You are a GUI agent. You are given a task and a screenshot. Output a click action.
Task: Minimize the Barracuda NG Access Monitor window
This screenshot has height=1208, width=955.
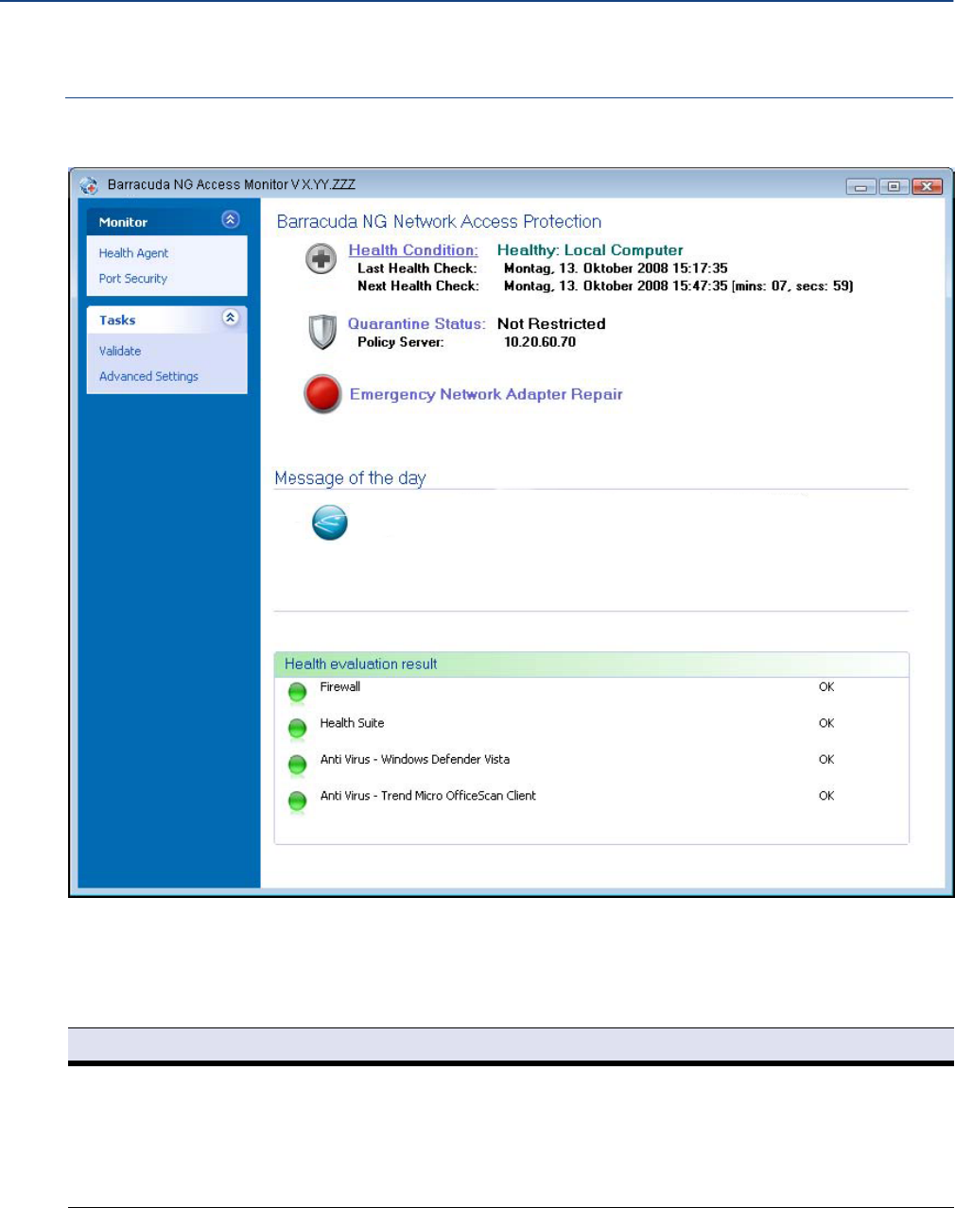pyautogui.click(x=860, y=186)
